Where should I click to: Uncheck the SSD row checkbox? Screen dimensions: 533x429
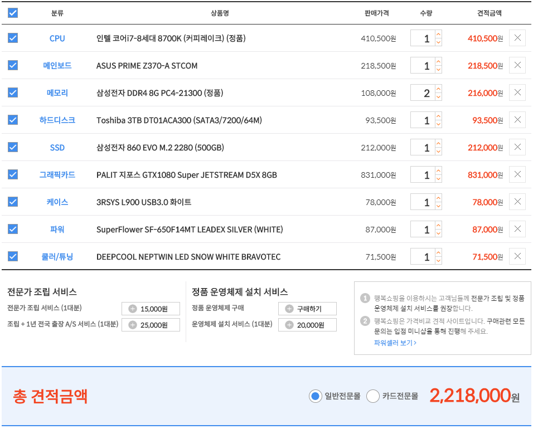pos(13,147)
